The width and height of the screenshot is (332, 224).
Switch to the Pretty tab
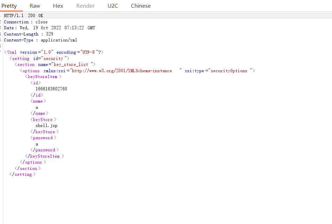pyautogui.click(x=9, y=6)
